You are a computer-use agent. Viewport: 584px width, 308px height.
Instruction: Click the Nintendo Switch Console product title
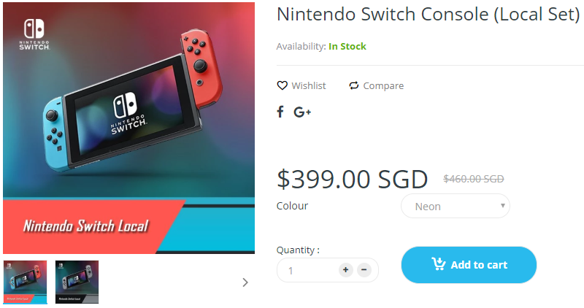coord(428,15)
